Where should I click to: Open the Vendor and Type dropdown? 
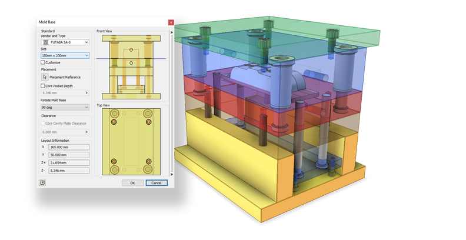pos(65,42)
